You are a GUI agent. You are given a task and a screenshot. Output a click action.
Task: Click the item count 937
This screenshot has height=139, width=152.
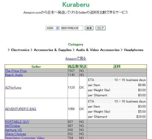click(70, 122)
